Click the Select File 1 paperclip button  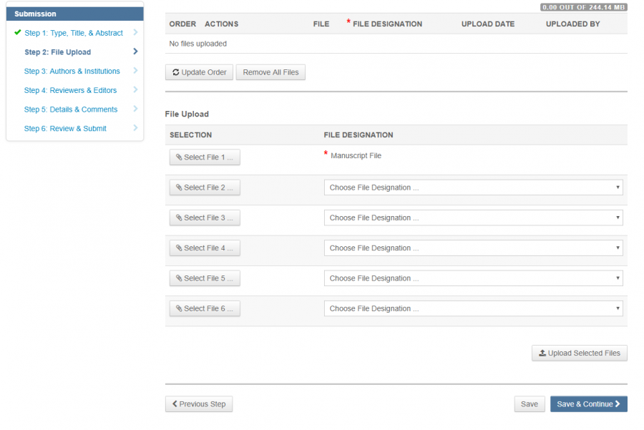pos(205,157)
